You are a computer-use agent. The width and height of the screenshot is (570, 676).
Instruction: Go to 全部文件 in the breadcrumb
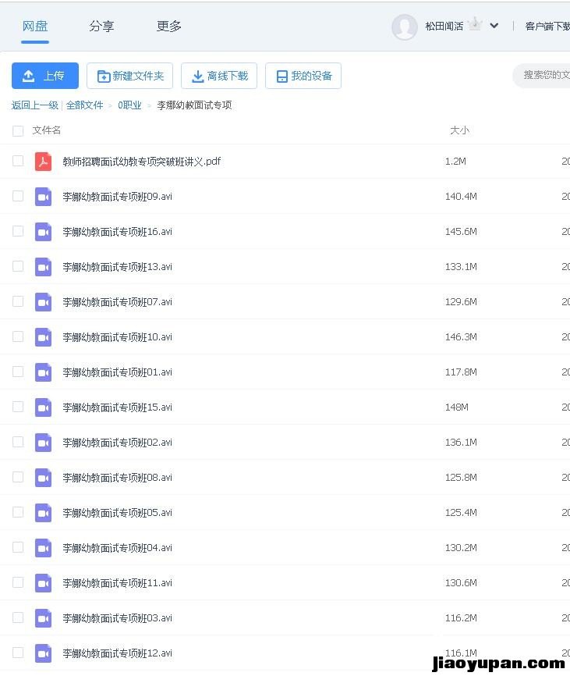click(x=85, y=105)
